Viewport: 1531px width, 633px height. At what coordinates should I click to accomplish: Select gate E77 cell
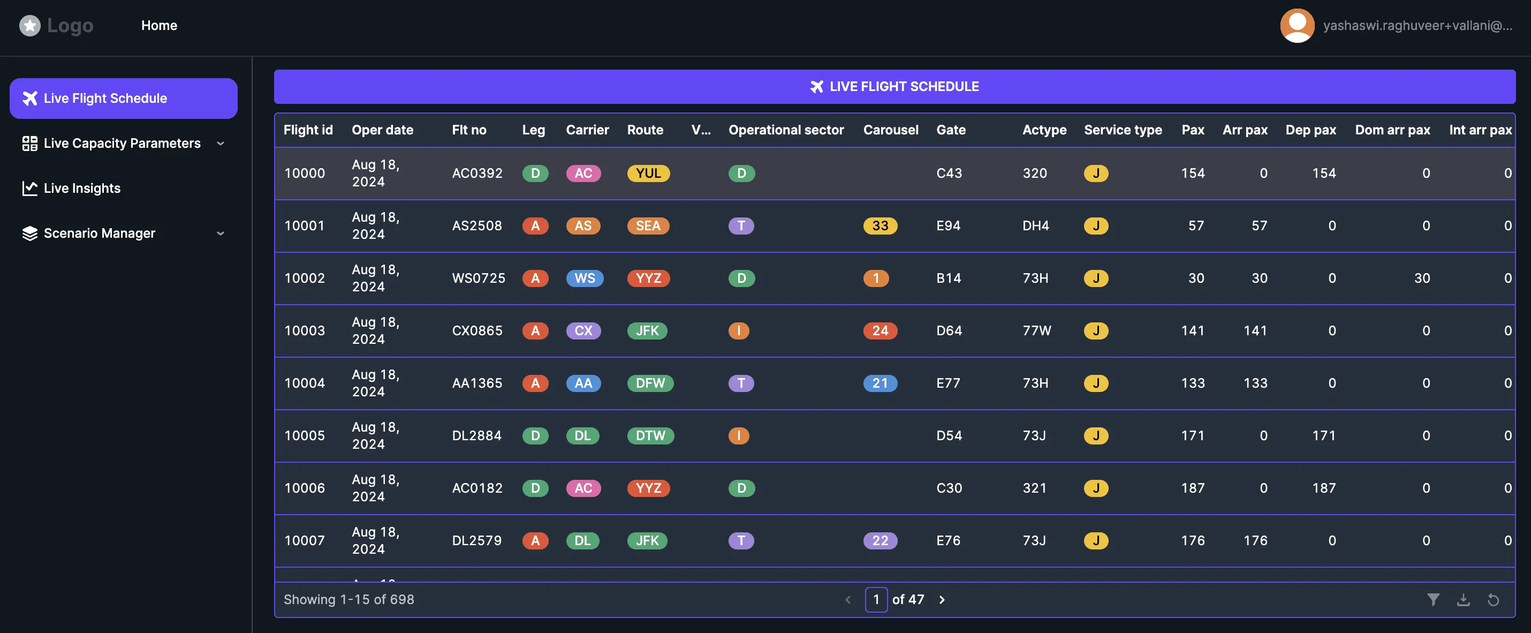(948, 383)
